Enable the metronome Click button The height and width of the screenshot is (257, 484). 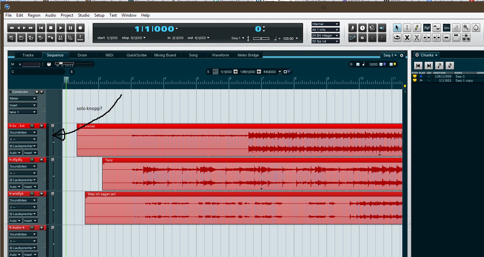[x=372, y=28]
